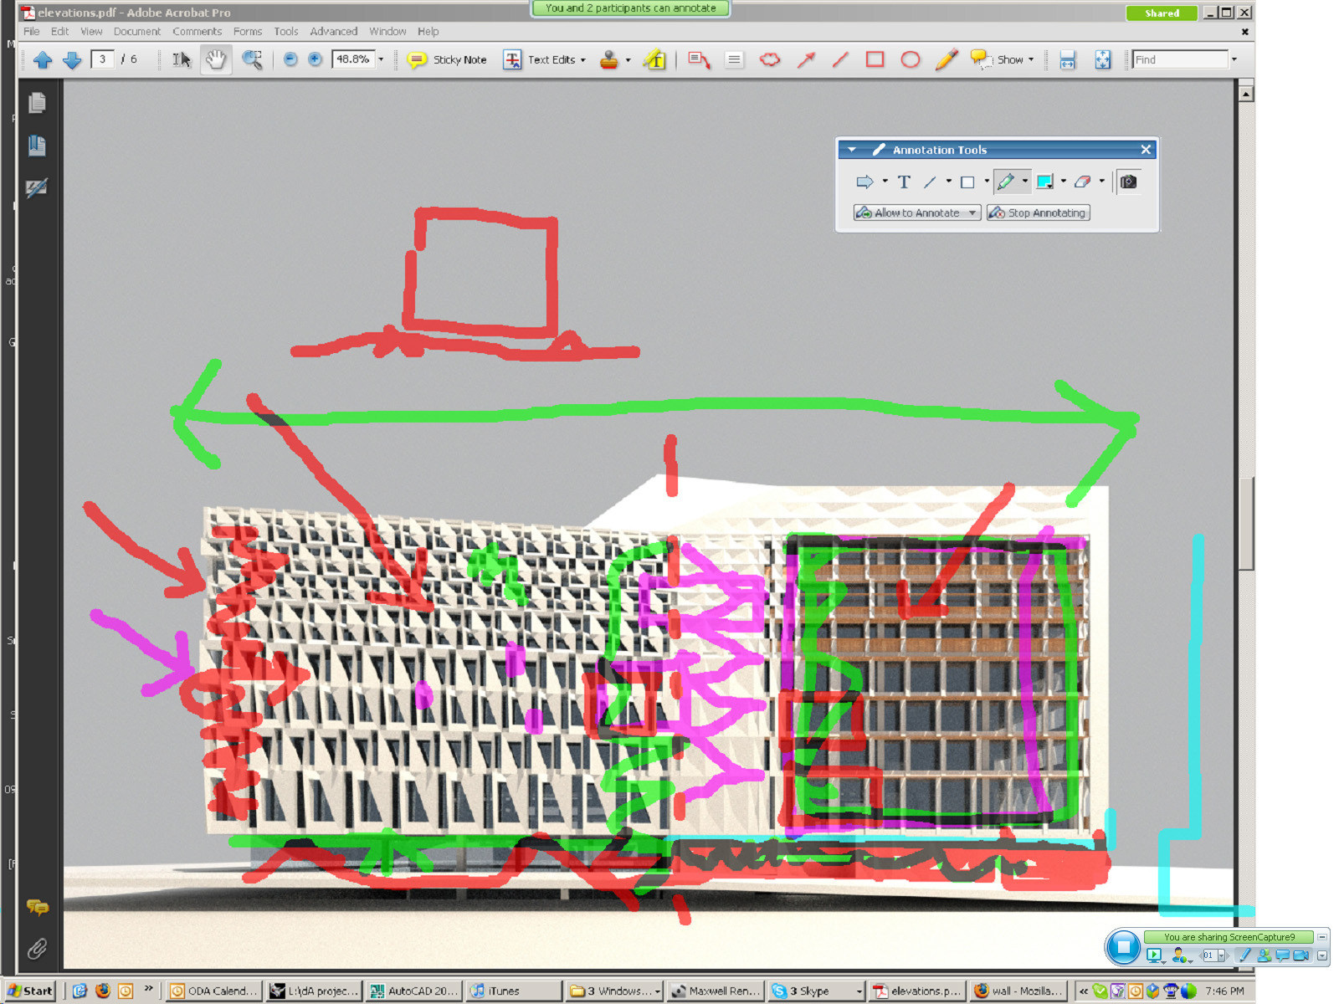Zoom out with the minus button
This screenshot has width=1339, height=1004.
[x=290, y=59]
